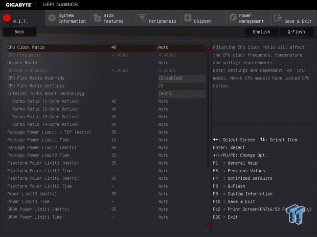This screenshot has height=237, width=317.
Task: Open the Peripherals tab
Action: click(158, 18)
